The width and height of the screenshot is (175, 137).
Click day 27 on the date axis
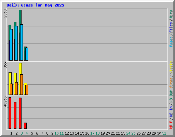point(144,133)
